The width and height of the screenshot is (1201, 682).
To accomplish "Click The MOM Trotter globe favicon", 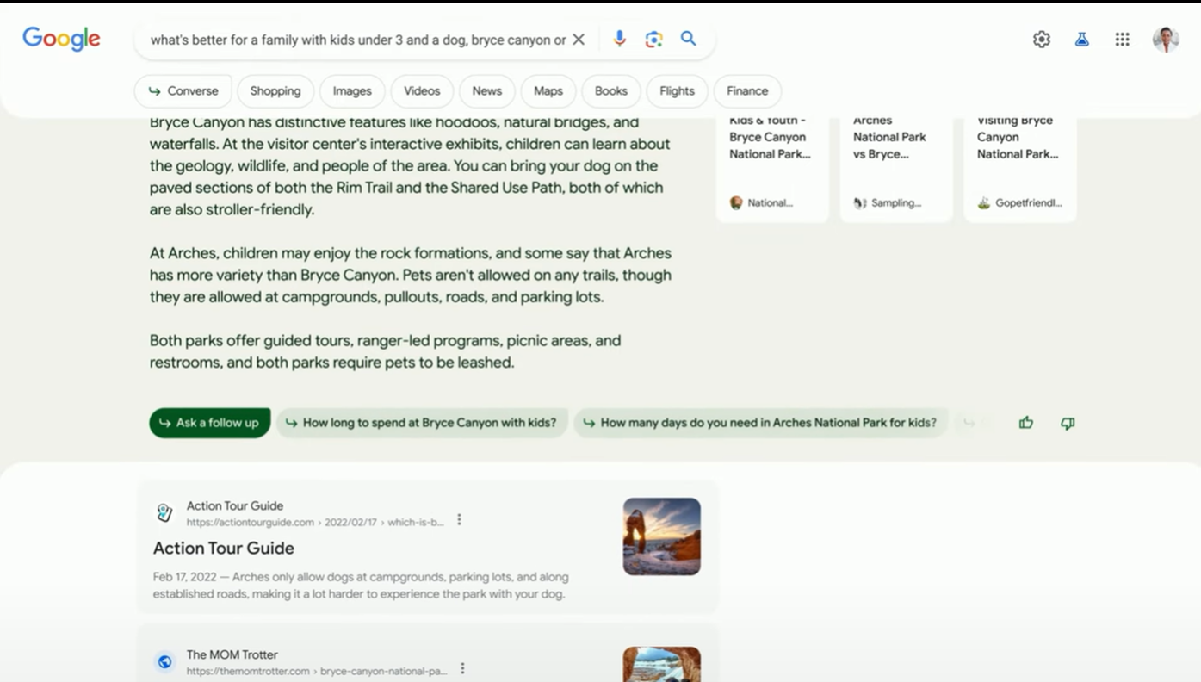I will point(164,662).
